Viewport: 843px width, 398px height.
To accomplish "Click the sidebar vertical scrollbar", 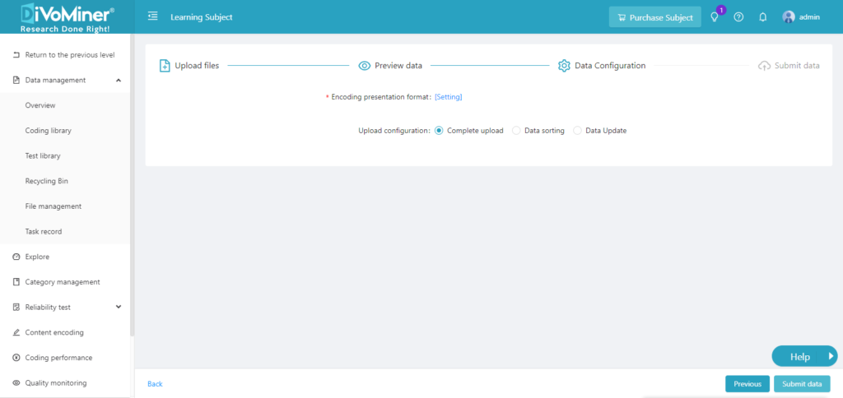I will tap(133, 185).
